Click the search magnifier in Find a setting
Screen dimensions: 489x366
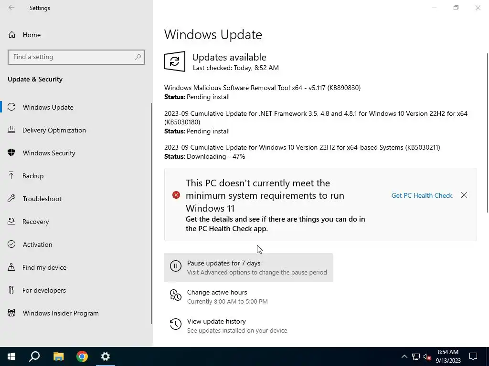[x=138, y=57]
